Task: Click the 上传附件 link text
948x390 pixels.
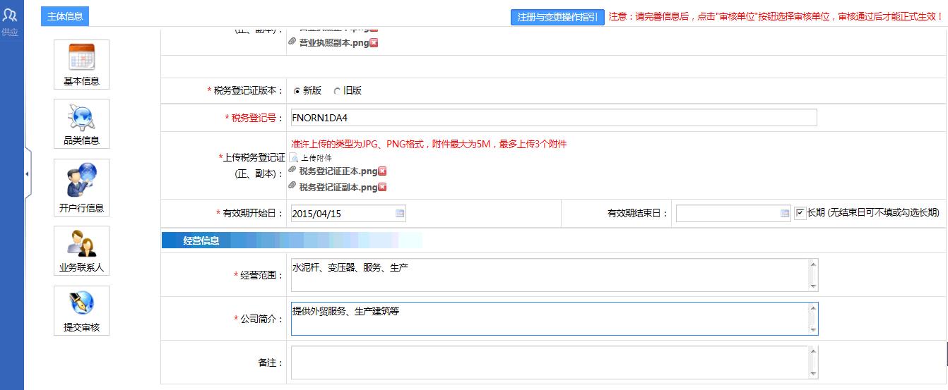Action: pos(316,158)
